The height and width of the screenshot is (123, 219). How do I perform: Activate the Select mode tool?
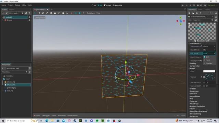click(x=35, y=13)
